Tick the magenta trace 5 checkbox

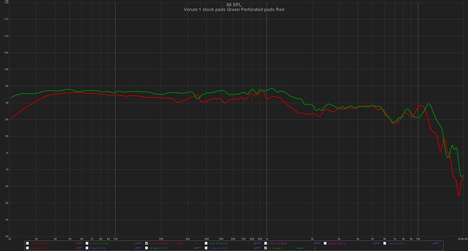click(x=266, y=244)
